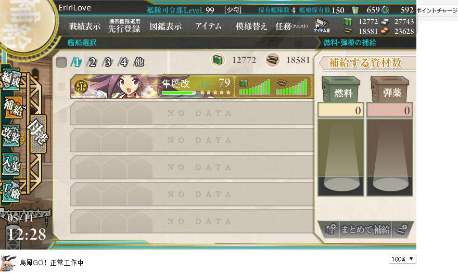This screenshot has width=458, height=274.
Task: Select the 他 other ships tab
Action: pyautogui.click(x=139, y=62)
